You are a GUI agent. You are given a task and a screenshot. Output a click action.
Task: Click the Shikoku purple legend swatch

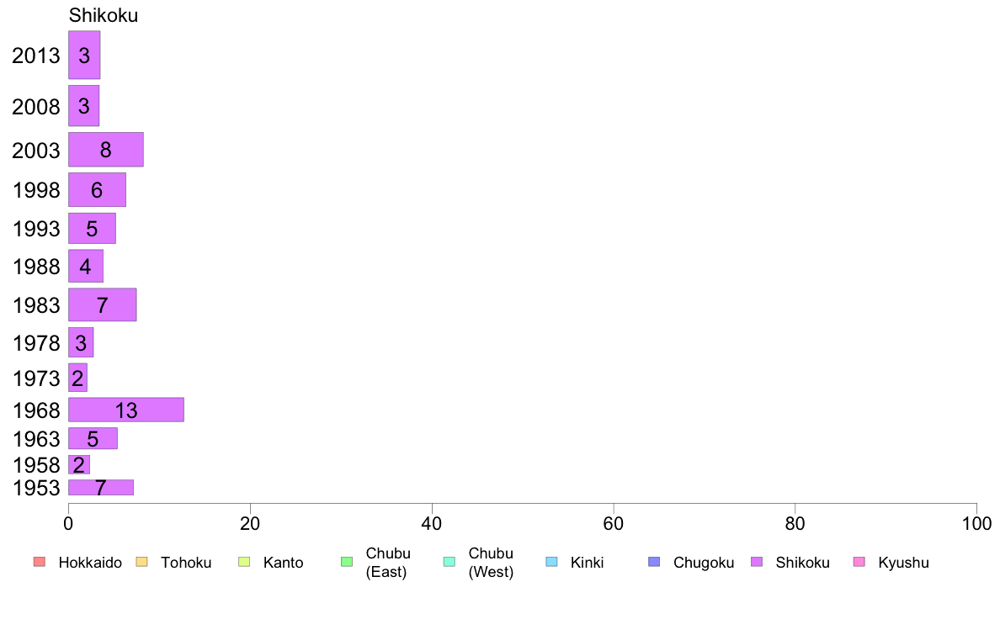pyautogui.click(x=757, y=562)
